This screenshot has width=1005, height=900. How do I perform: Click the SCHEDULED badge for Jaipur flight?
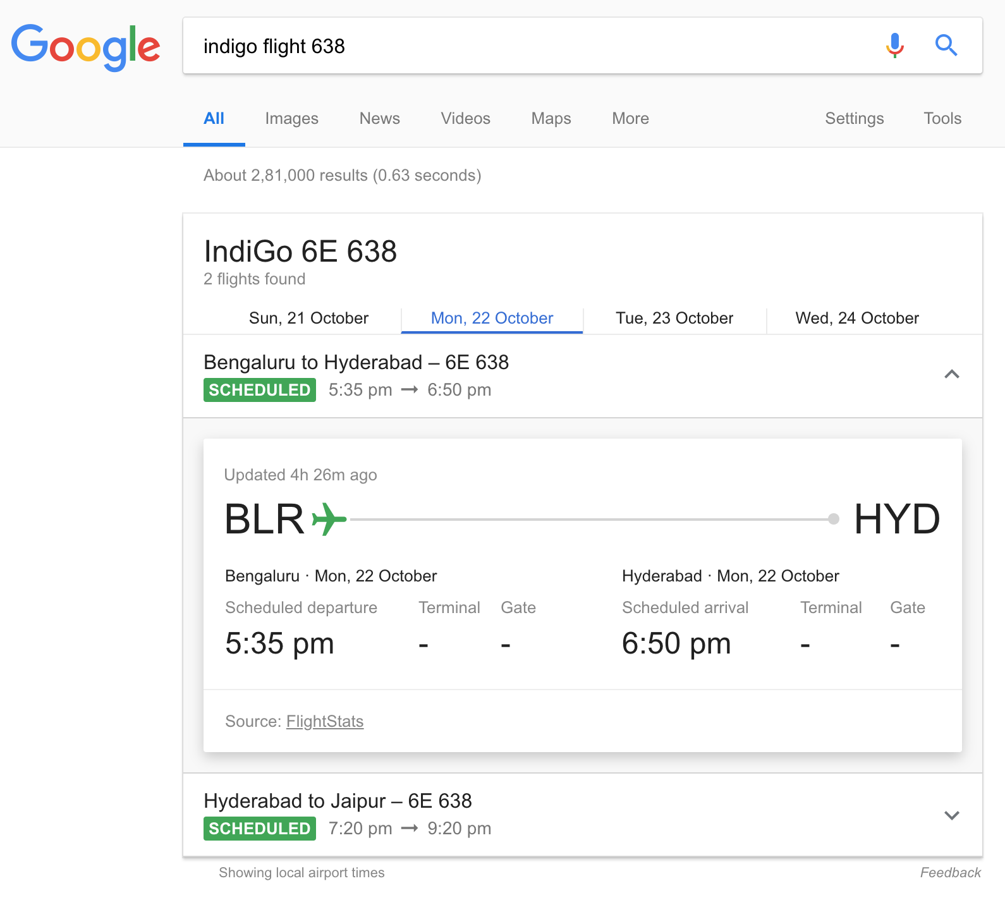[260, 829]
